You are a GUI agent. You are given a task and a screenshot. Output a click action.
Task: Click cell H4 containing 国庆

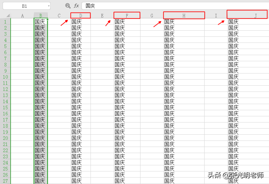click(x=184, y=40)
